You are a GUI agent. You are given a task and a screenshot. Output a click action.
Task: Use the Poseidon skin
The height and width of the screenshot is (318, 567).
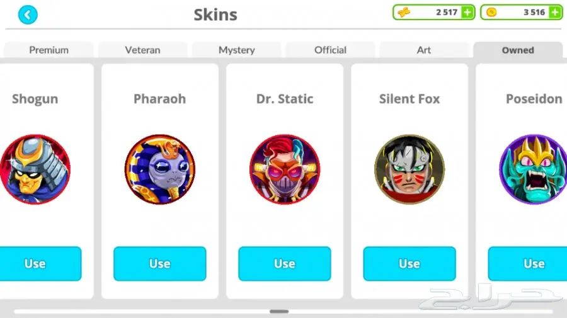(527, 263)
